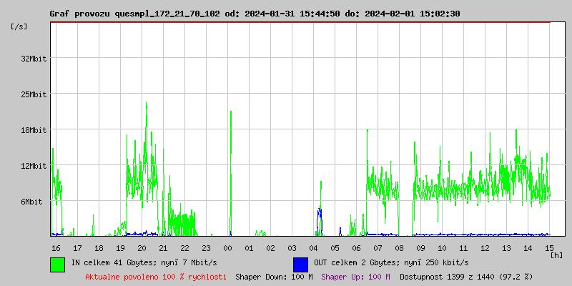Click the 18Mbit y-axis label

click(34, 130)
